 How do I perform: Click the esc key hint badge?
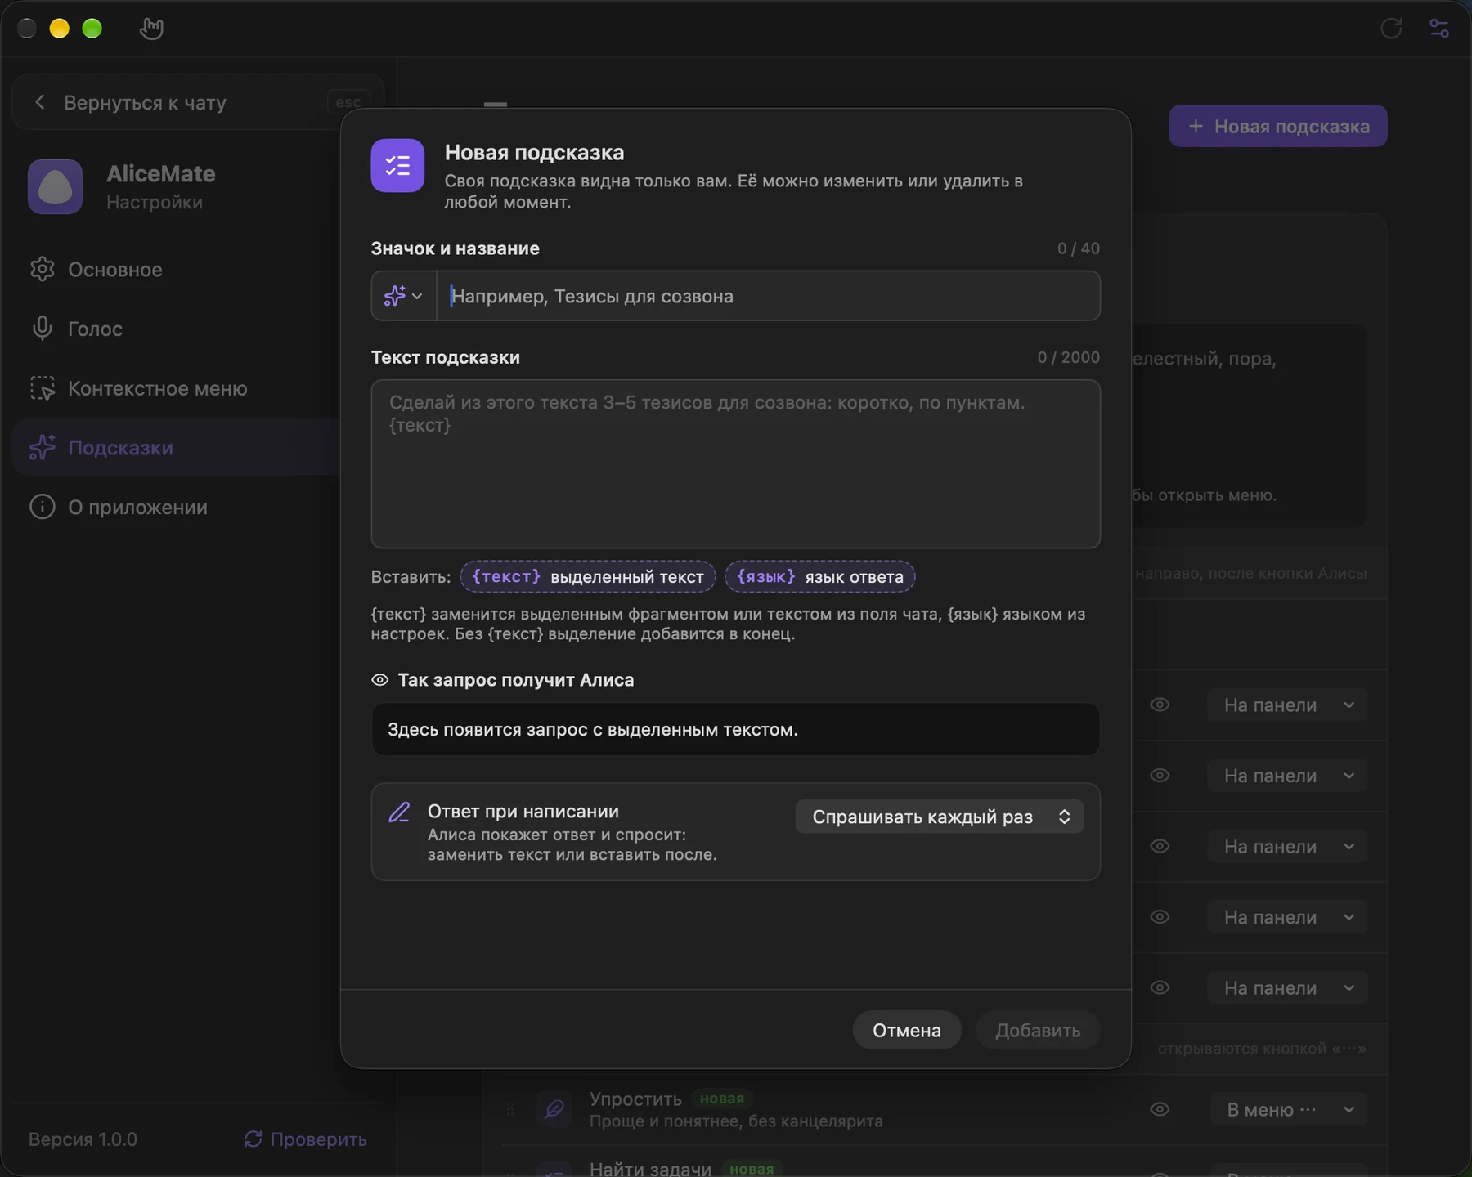[x=348, y=102]
